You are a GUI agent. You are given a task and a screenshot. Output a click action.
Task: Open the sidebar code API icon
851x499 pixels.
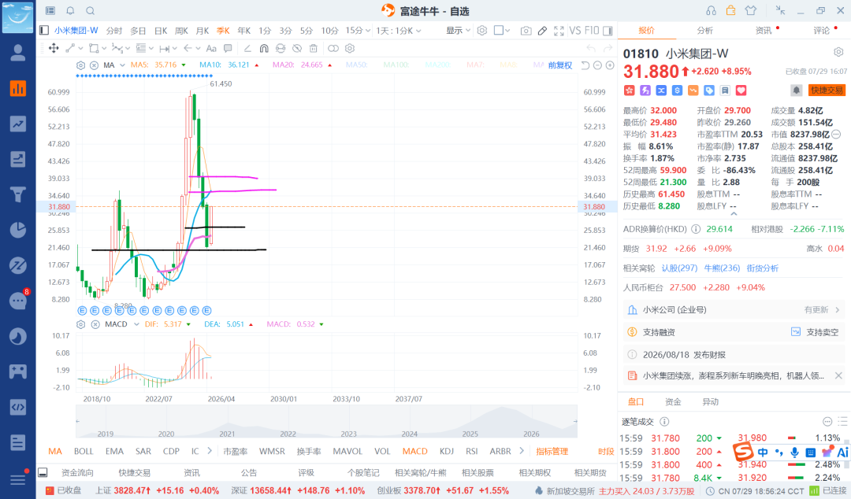point(18,407)
